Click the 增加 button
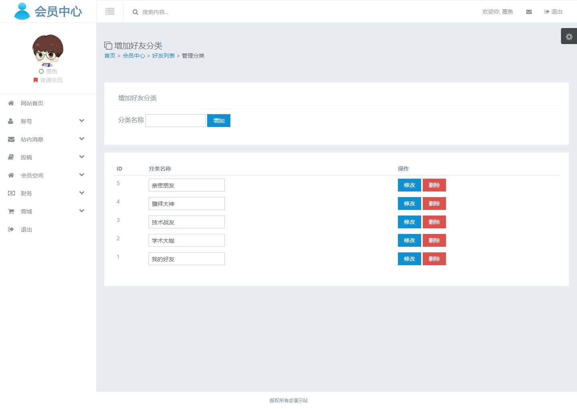 (219, 121)
